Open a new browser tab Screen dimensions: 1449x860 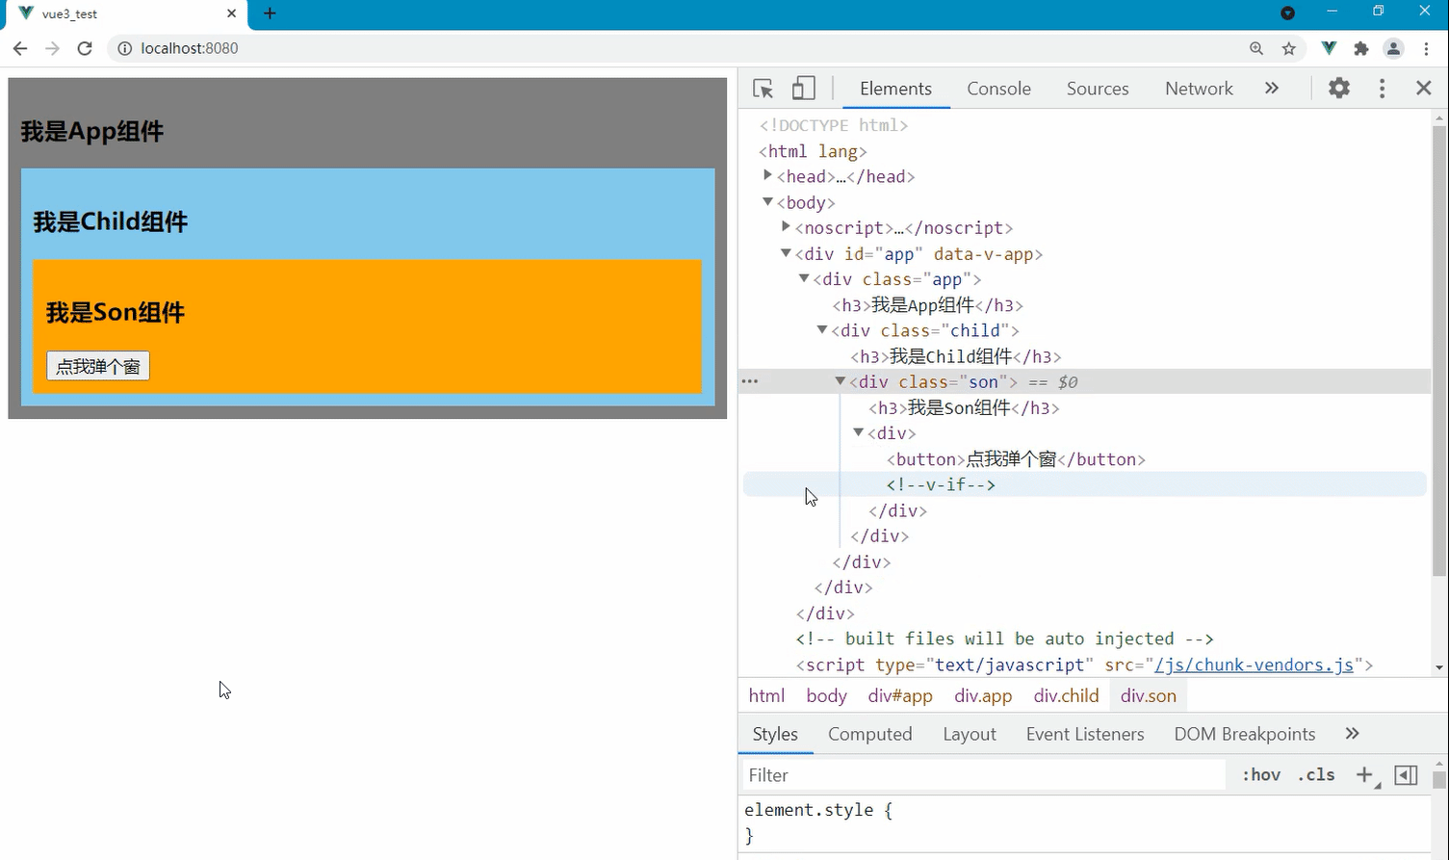click(270, 13)
